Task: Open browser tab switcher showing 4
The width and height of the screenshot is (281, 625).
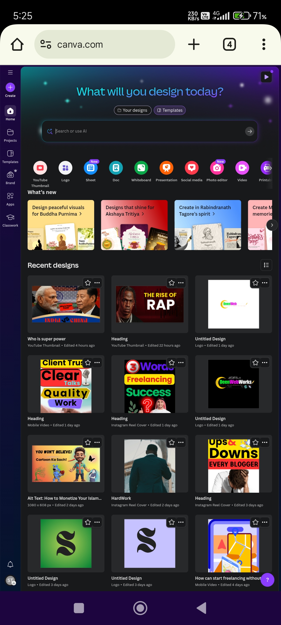Action: 229,44
